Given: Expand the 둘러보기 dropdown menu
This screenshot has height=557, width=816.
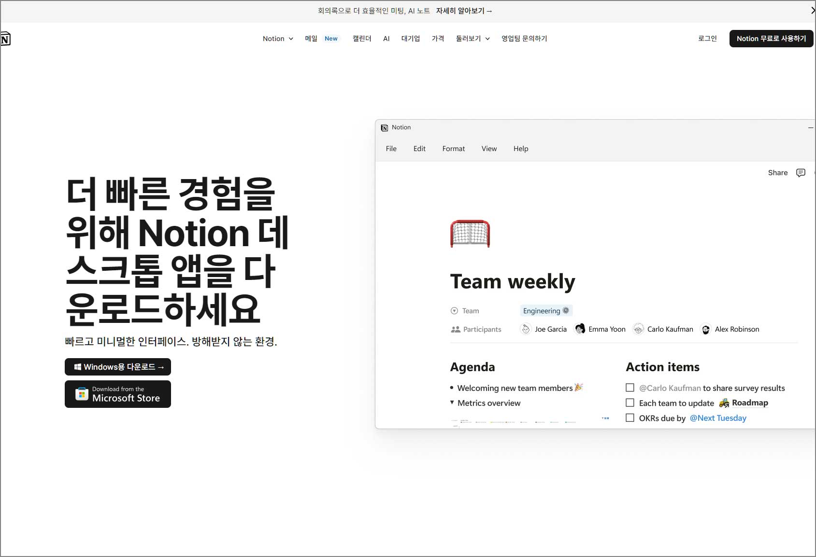Looking at the screenshot, I should 473,39.
